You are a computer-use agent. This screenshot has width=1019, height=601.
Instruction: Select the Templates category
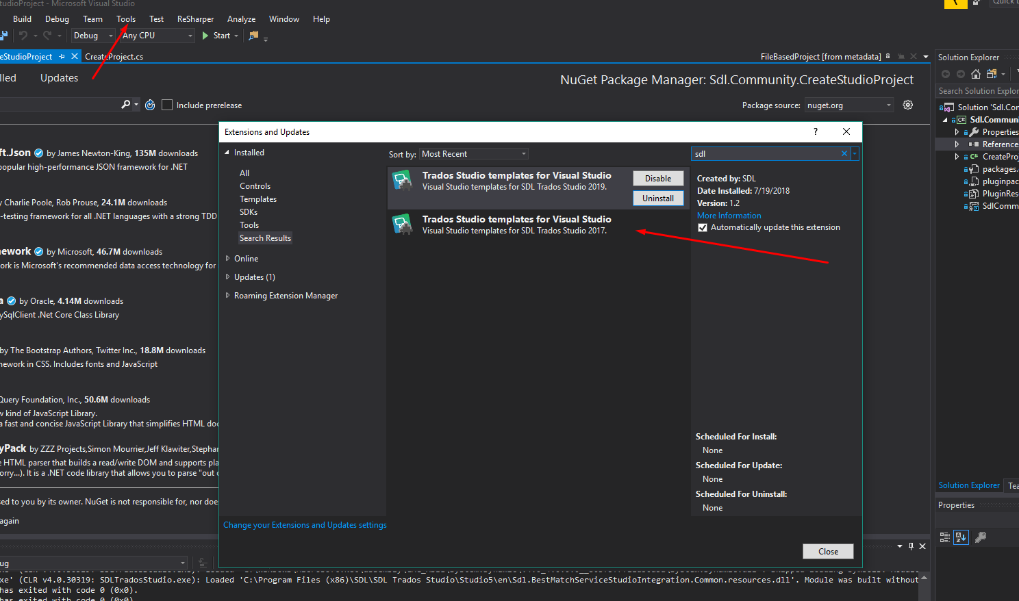258,199
